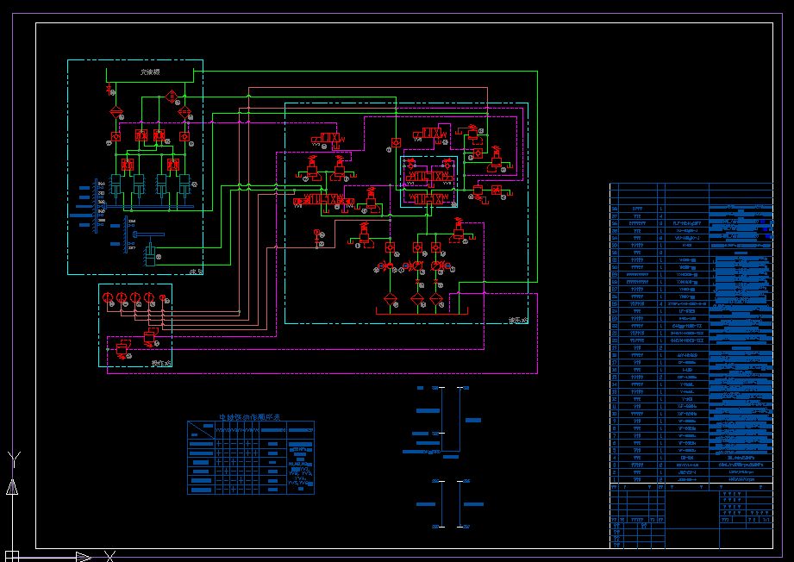
Task: Select the rightmost suction filter above the tank line
Action: pos(436,299)
